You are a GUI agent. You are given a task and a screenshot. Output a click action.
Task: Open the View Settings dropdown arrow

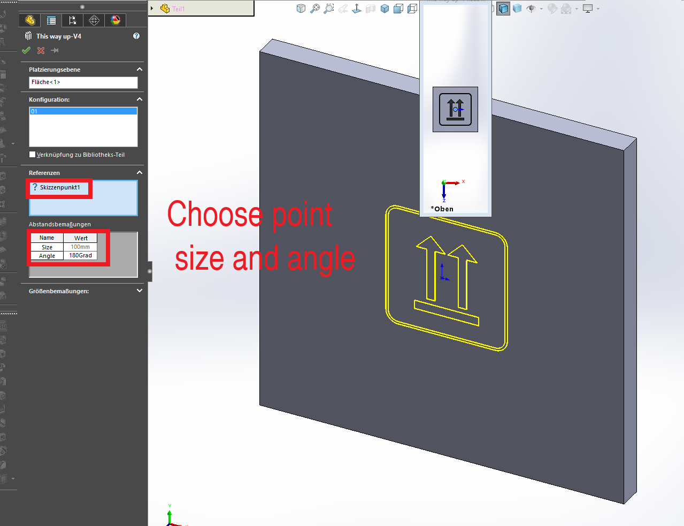pyautogui.click(x=598, y=9)
